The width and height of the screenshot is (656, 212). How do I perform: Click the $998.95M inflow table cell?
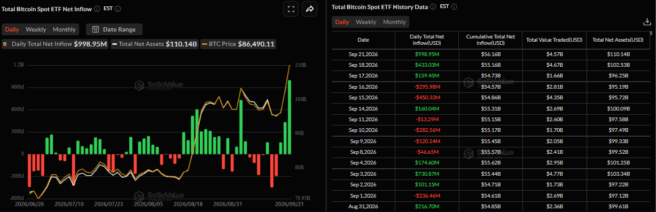[x=427, y=54]
